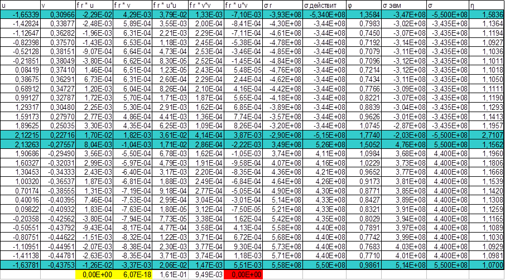Click cell with value -5,340E+08
The width and height of the screenshot is (505, 280).
pyautogui.click(x=325, y=13)
